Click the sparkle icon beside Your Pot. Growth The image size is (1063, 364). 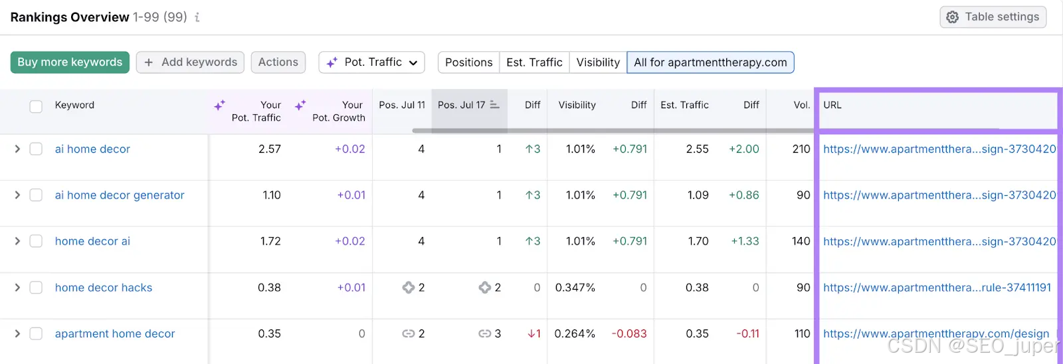coord(300,105)
